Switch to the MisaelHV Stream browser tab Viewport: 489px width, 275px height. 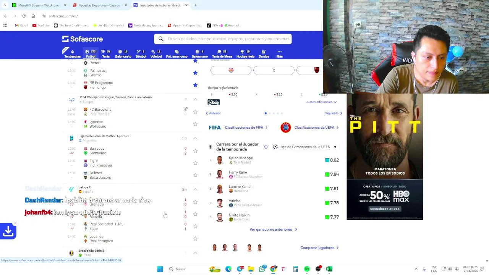click(x=40, y=5)
